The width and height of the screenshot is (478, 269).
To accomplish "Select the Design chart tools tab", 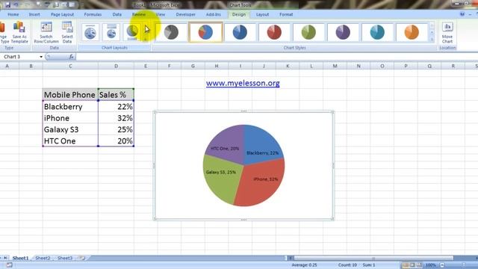I will [239, 14].
